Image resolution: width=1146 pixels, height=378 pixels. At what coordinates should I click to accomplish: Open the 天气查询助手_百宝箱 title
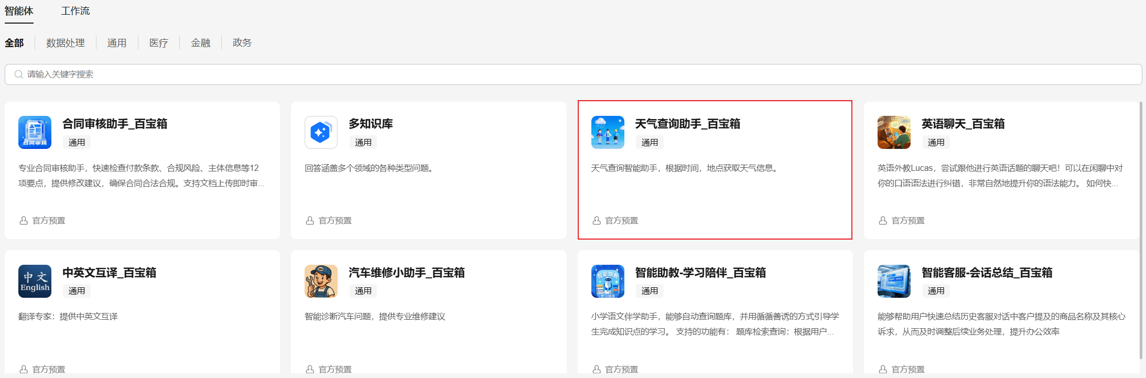pyautogui.click(x=688, y=124)
